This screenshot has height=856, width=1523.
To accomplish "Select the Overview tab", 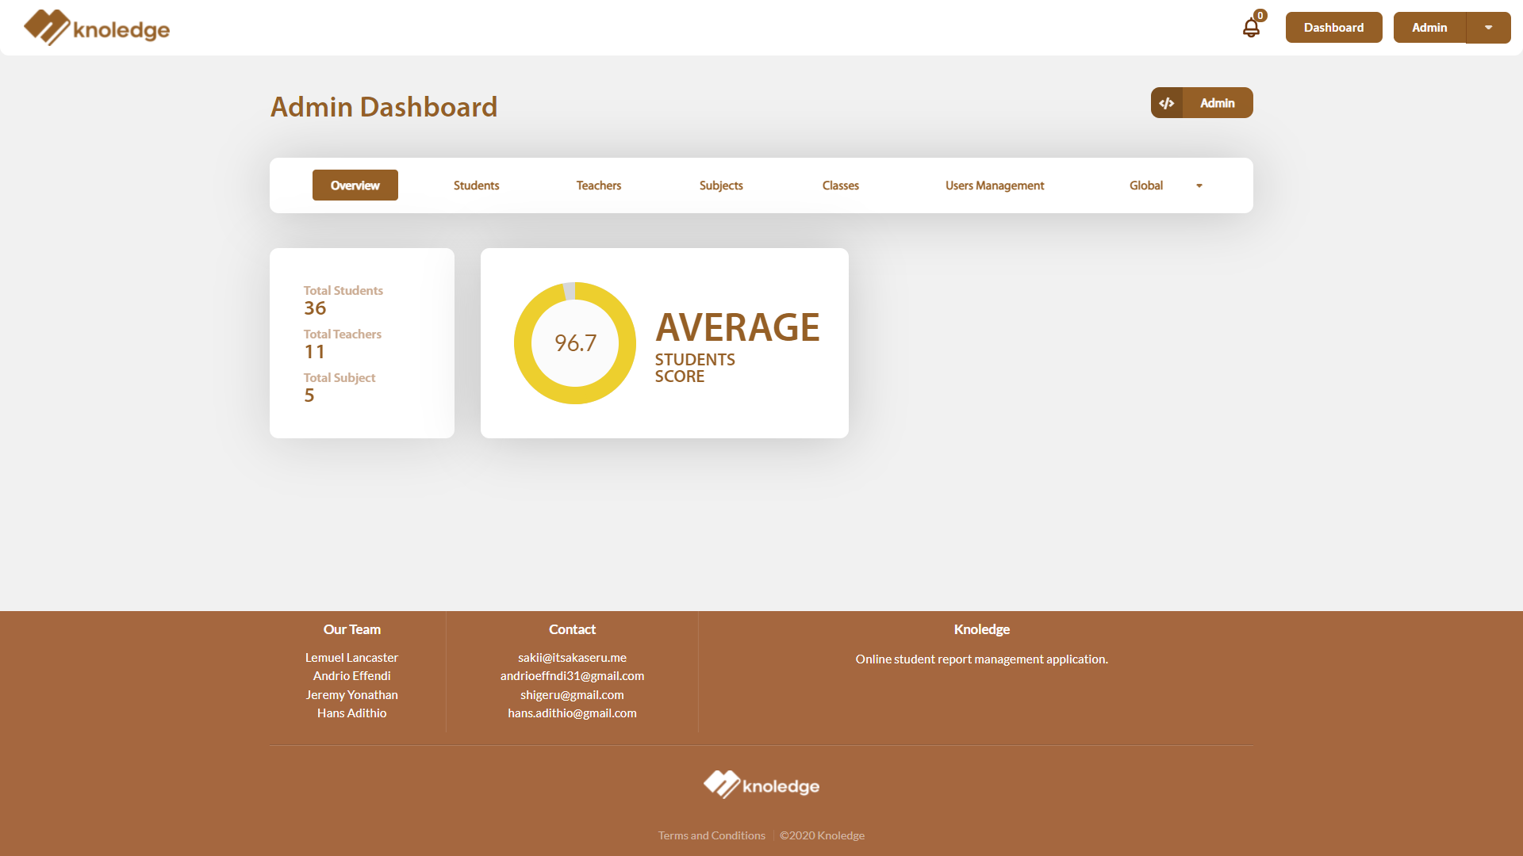I will click(x=355, y=185).
